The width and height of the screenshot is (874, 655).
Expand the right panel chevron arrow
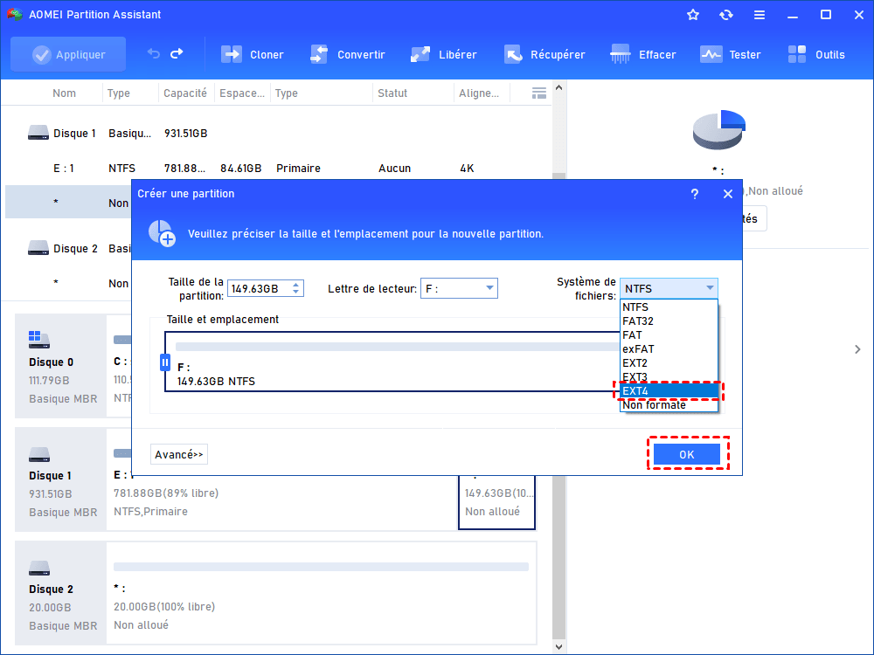[857, 349]
